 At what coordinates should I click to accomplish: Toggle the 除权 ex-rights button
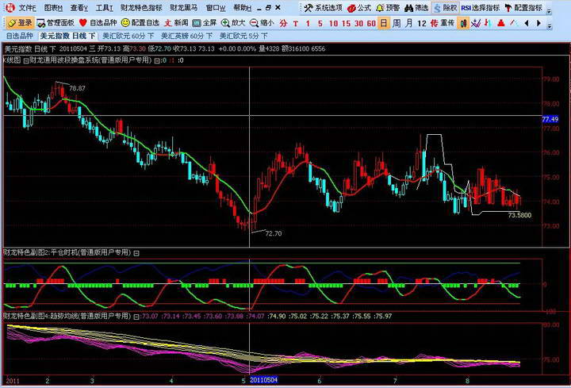click(445, 8)
